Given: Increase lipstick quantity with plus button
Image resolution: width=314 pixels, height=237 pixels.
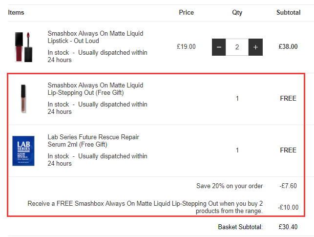Looking at the screenshot, I should tap(255, 47).
